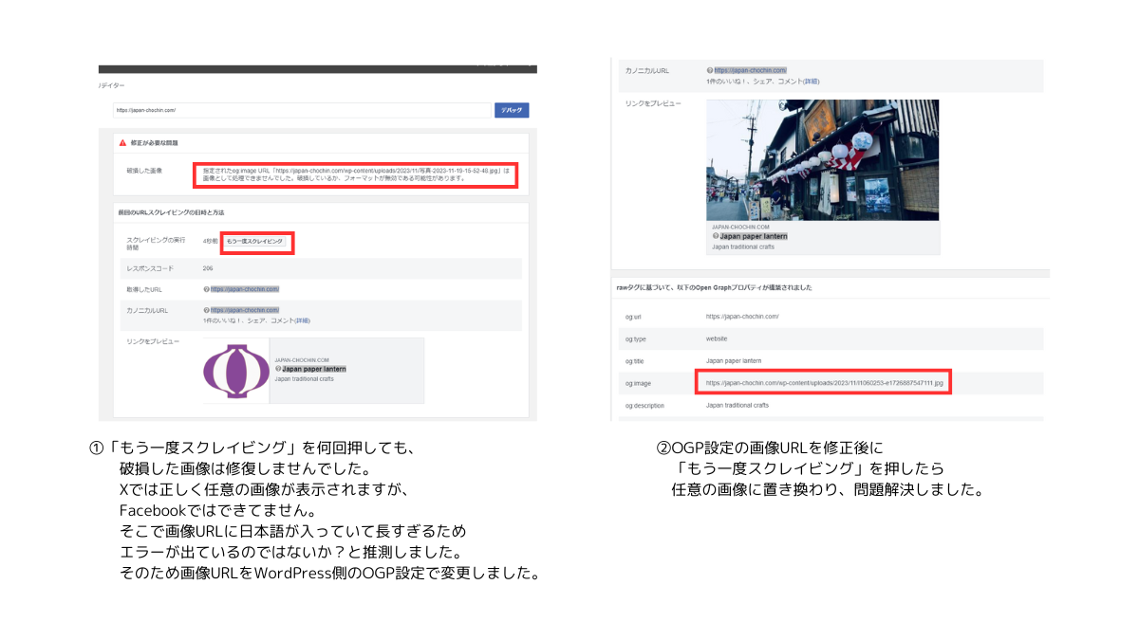Select the og:title value Japan paper lantern
The width and height of the screenshot is (1139, 640).
click(734, 361)
